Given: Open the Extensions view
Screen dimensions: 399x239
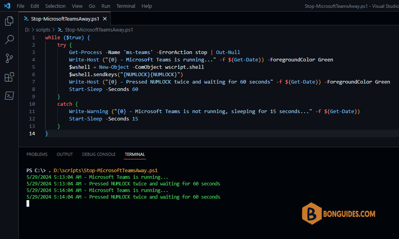Looking at the screenshot, I should [x=9, y=77].
